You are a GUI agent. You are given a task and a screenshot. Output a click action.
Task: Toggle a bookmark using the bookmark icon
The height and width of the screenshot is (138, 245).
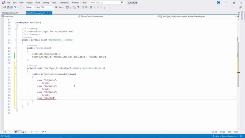pyautogui.click(x=91, y=7)
